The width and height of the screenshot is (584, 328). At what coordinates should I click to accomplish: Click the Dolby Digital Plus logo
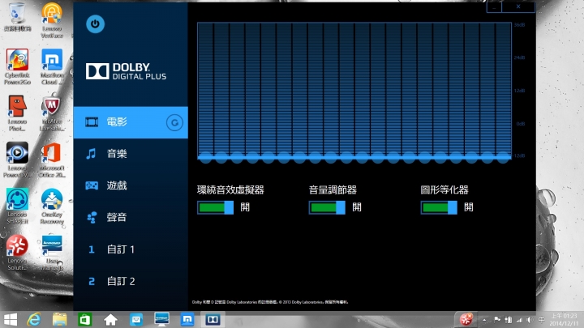[127, 71]
